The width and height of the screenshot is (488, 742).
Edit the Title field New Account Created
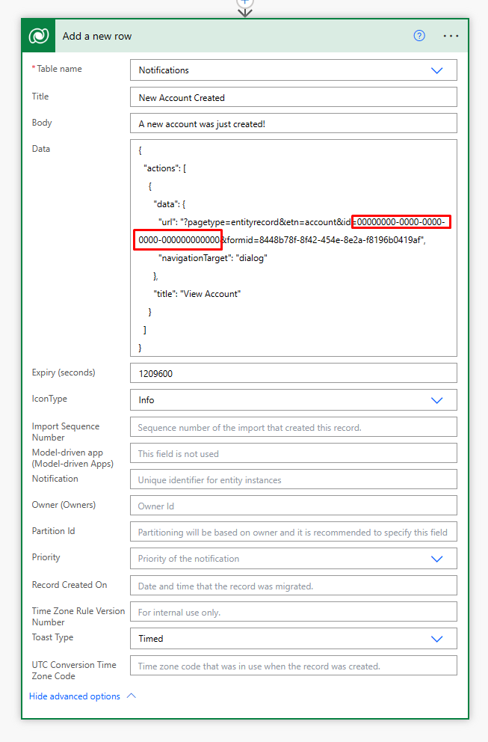294,97
